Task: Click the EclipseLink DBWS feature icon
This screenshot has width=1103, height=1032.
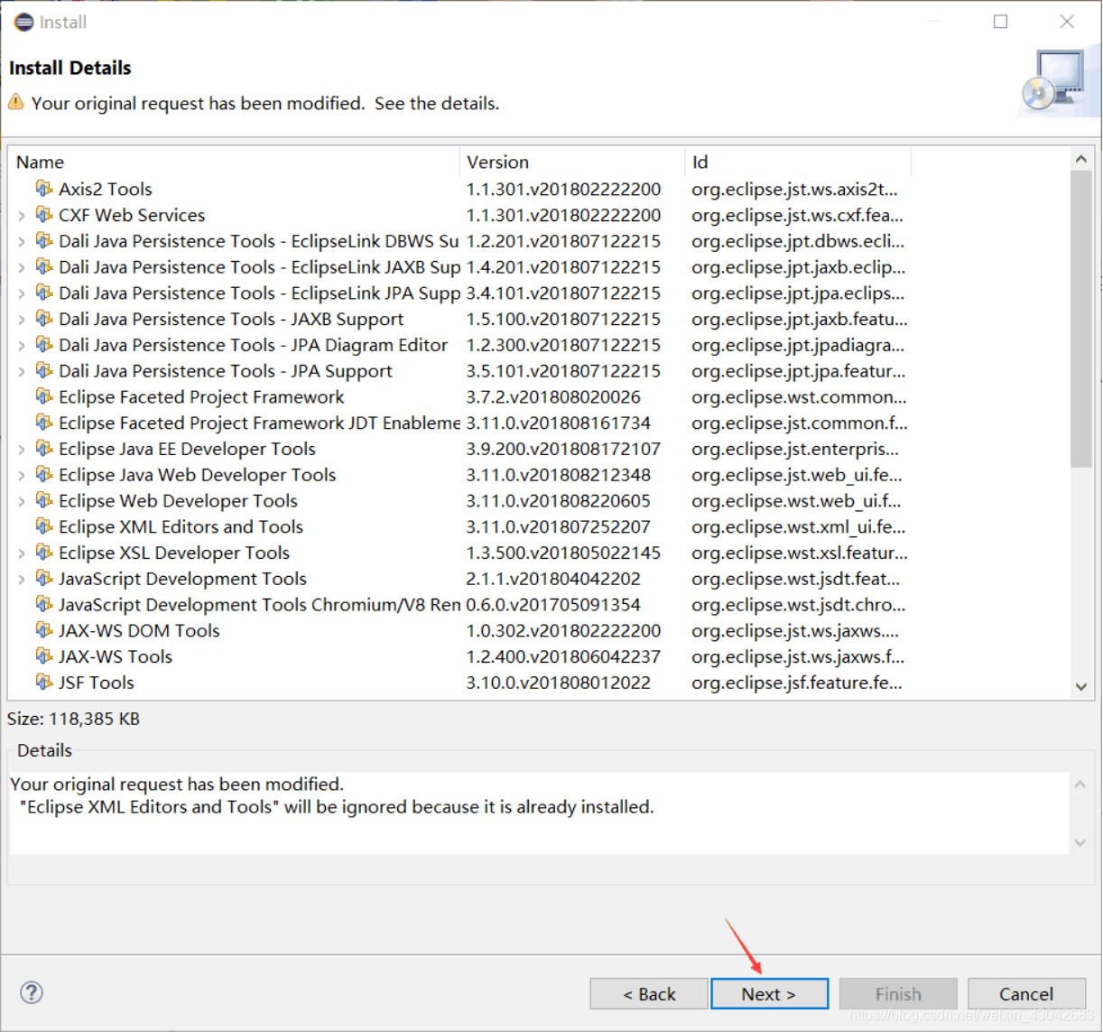Action: tap(43, 240)
